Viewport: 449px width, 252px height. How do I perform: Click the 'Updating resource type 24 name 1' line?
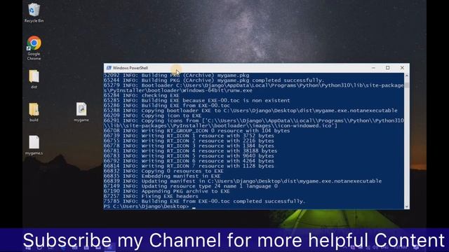pyautogui.click(x=190, y=186)
